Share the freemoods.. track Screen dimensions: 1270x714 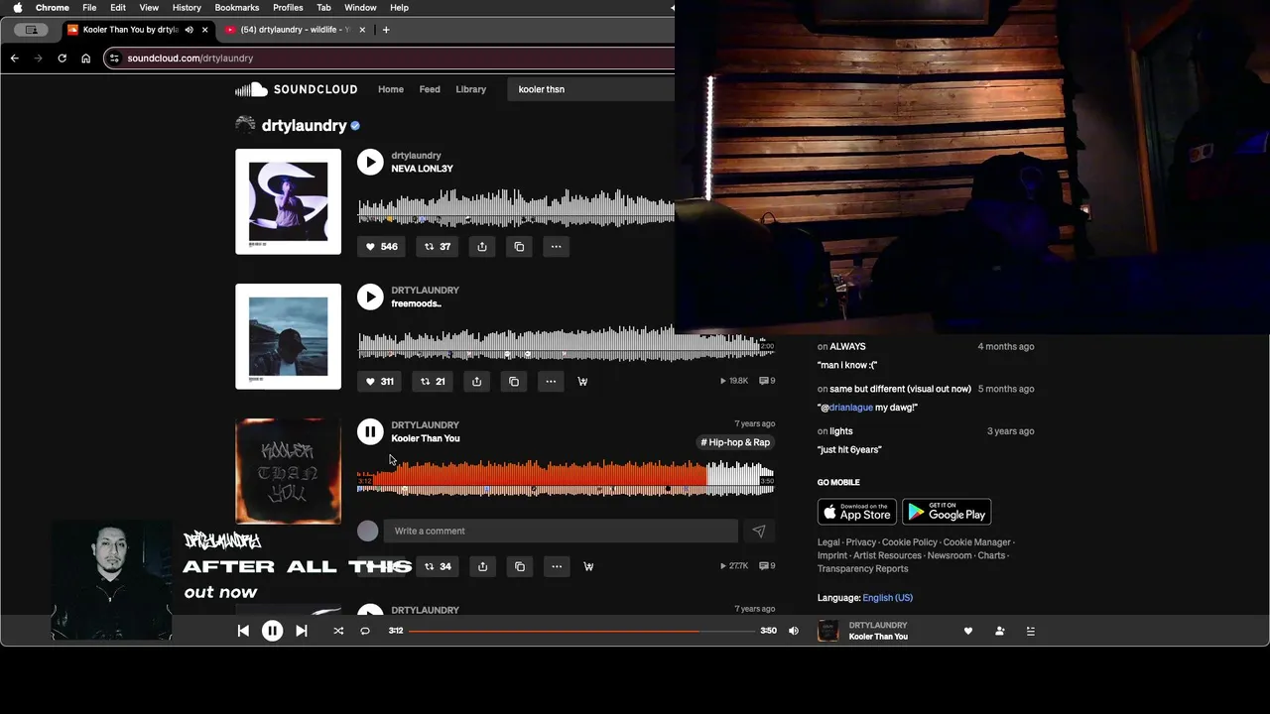tap(477, 382)
